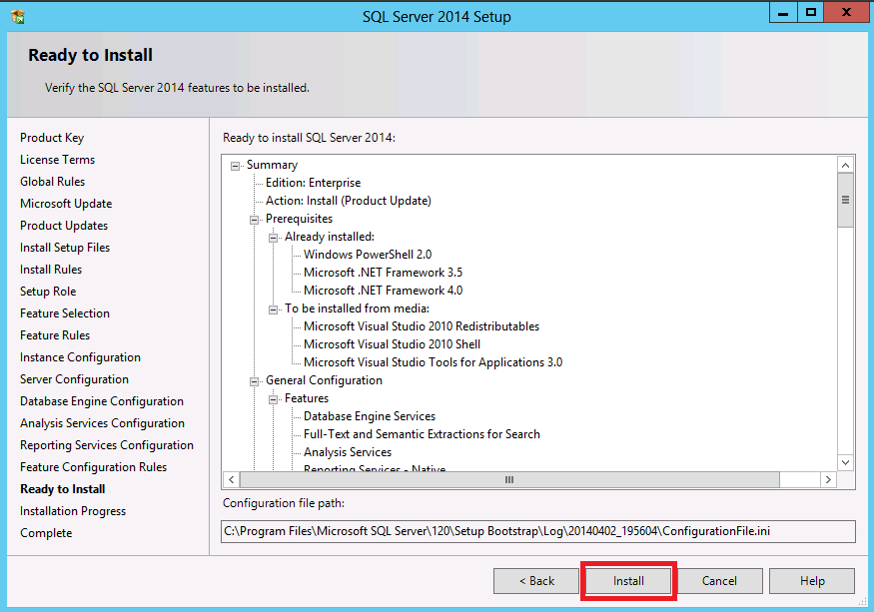The image size is (874, 612).
Task: Click the scroll down arrow of summary tree
Action: pyautogui.click(x=846, y=462)
